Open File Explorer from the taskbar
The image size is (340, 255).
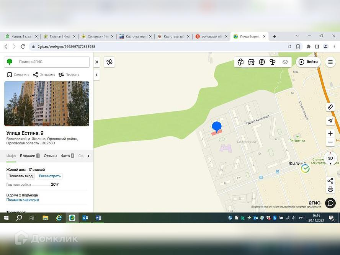pyautogui.click(x=46, y=218)
